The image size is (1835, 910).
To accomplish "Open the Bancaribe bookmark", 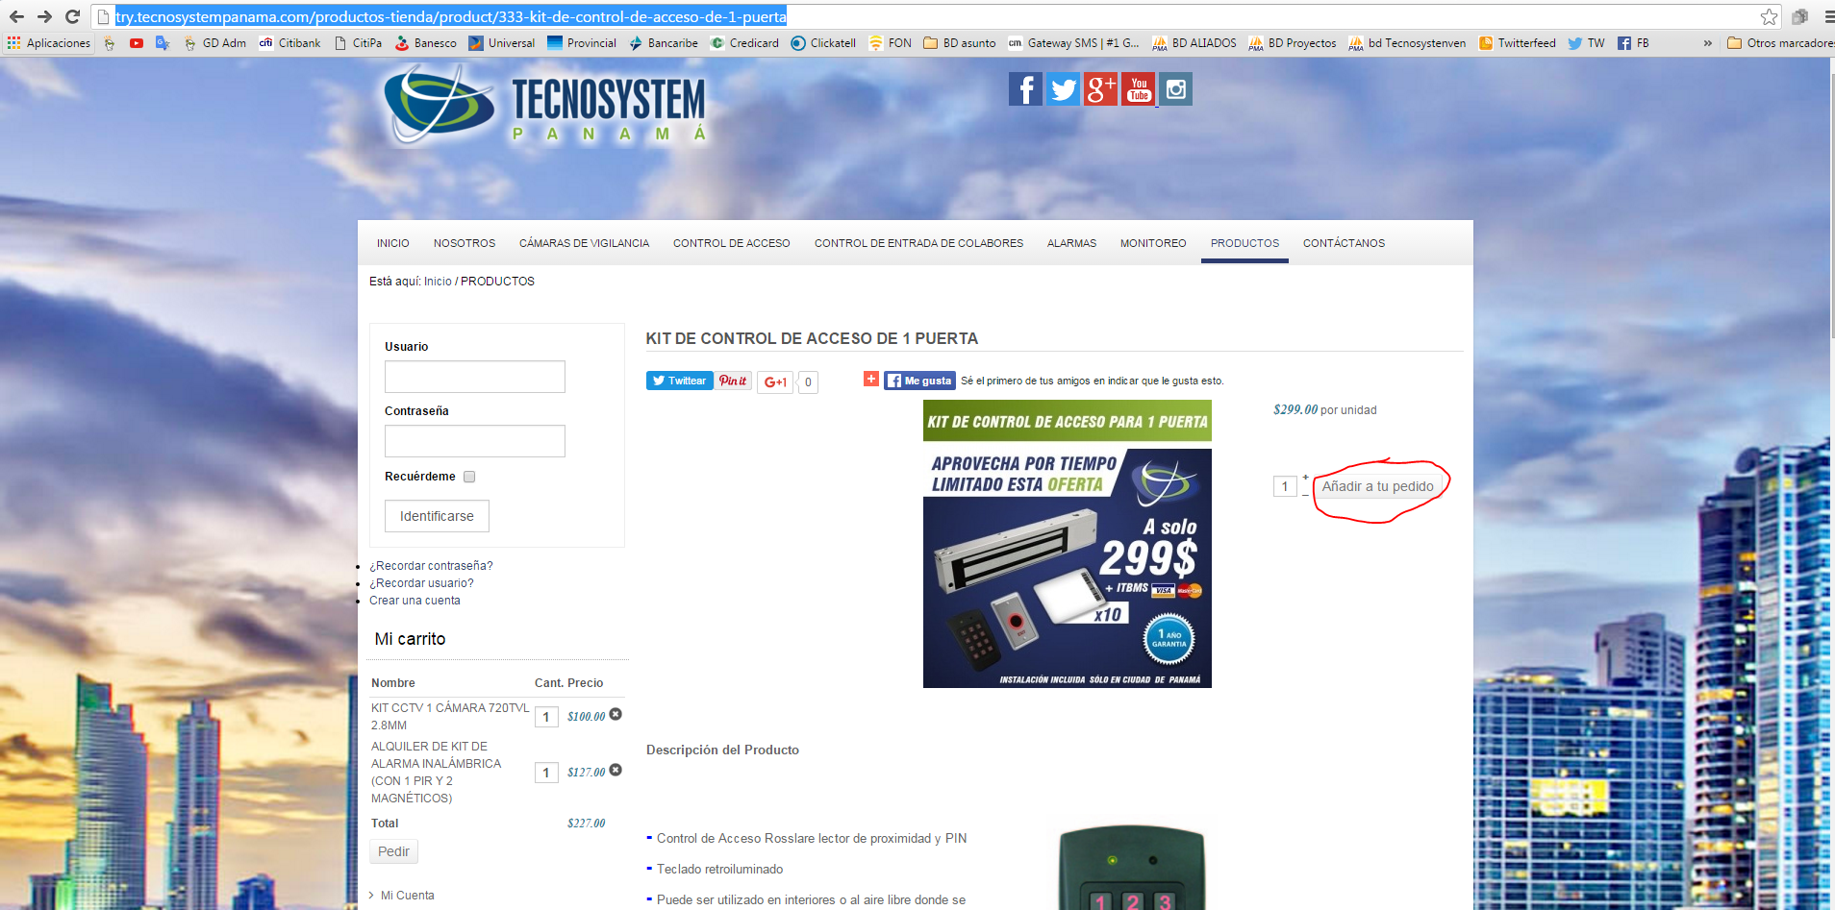I will pos(664,43).
